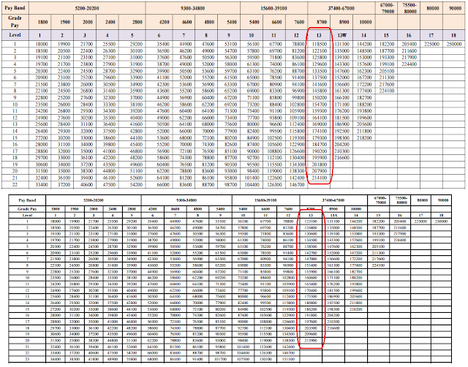Click the 154700 value
Viewport: 468px width, 367px height.
[x=320, y=105]
